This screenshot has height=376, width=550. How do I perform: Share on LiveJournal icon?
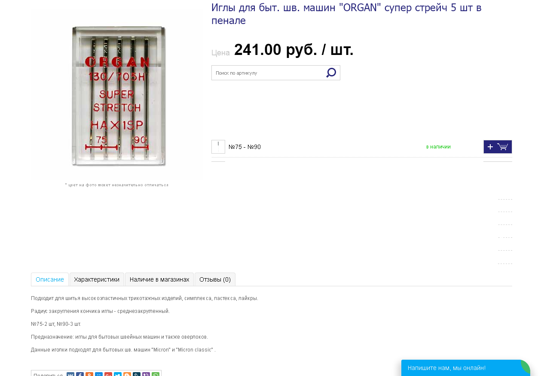click(x=137, y=374)
